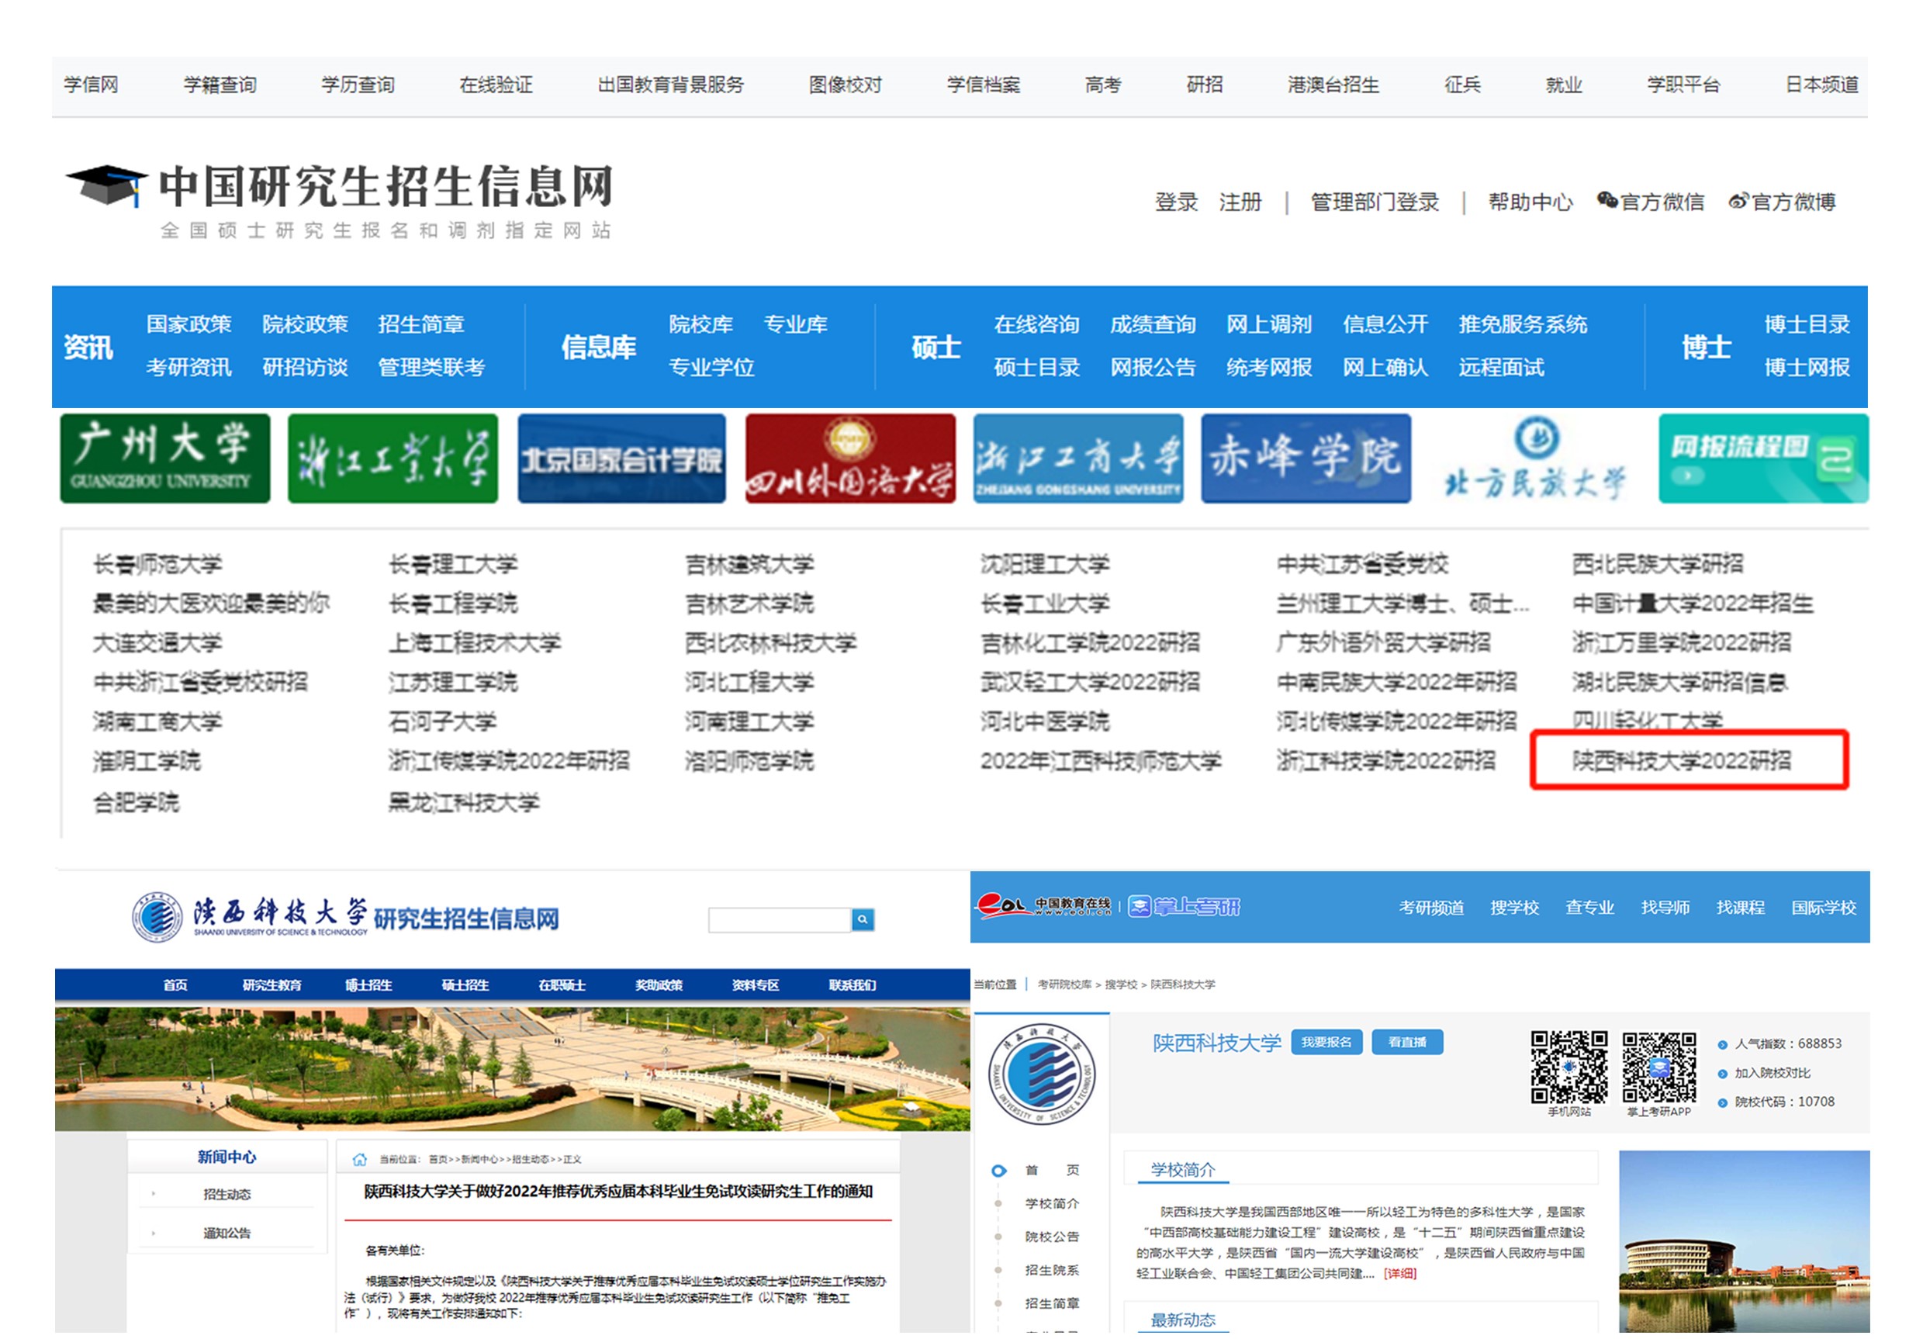
Task: Expand 招生动态 in 新闻中心 sidebar
Action: (x=227, y=1193)
